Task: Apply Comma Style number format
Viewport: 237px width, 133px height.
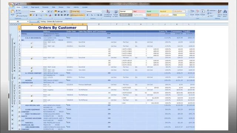Action: click(x=95, y=15)
